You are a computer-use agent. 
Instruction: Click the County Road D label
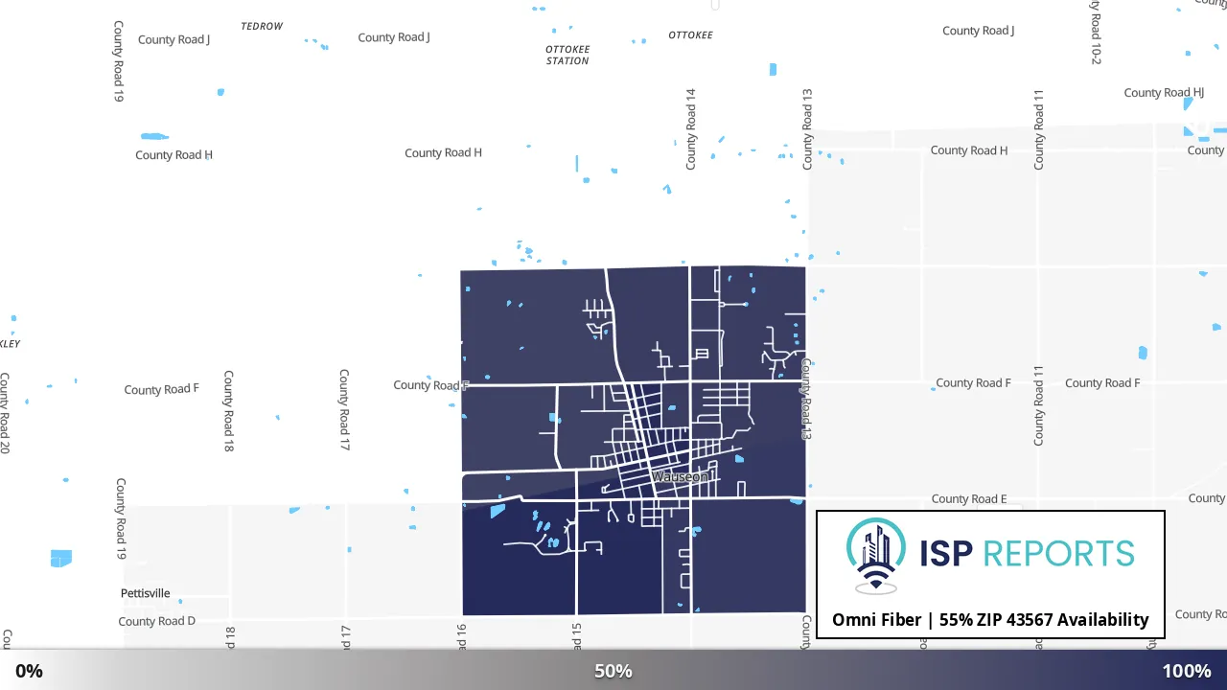[x=157, y=621]
